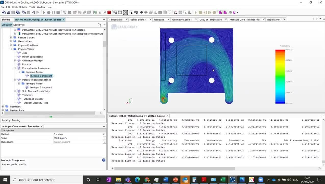Open the Mesh menu
Viewport: 325px width, 184px height.
15,7
